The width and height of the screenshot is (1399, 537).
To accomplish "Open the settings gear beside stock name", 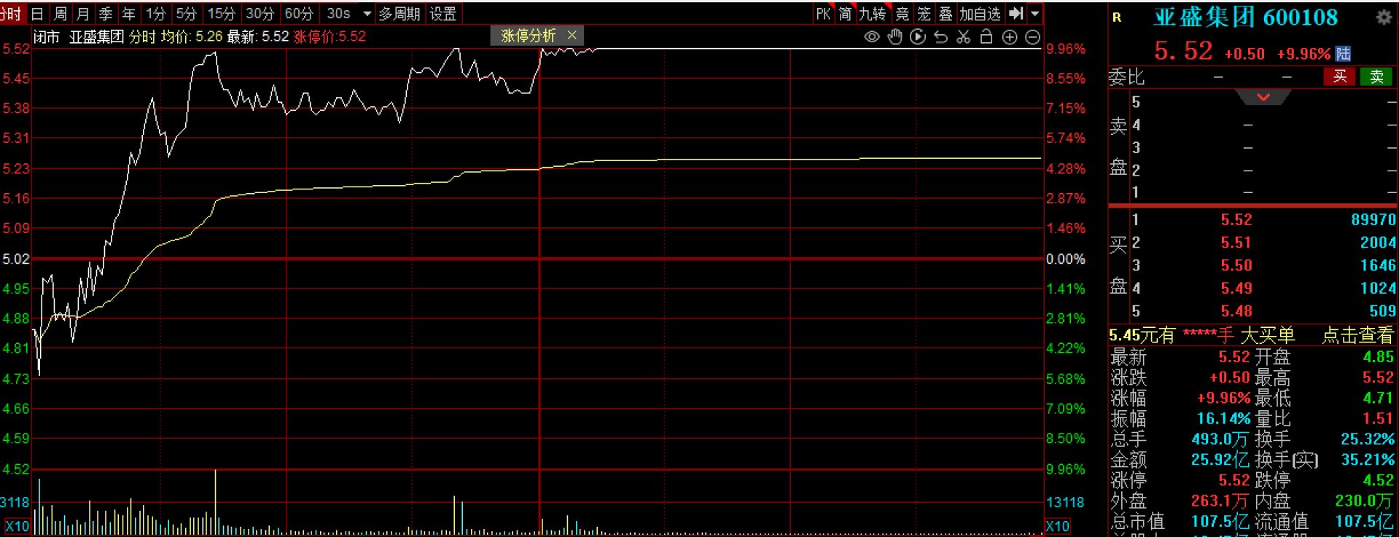I will 1383,18.
